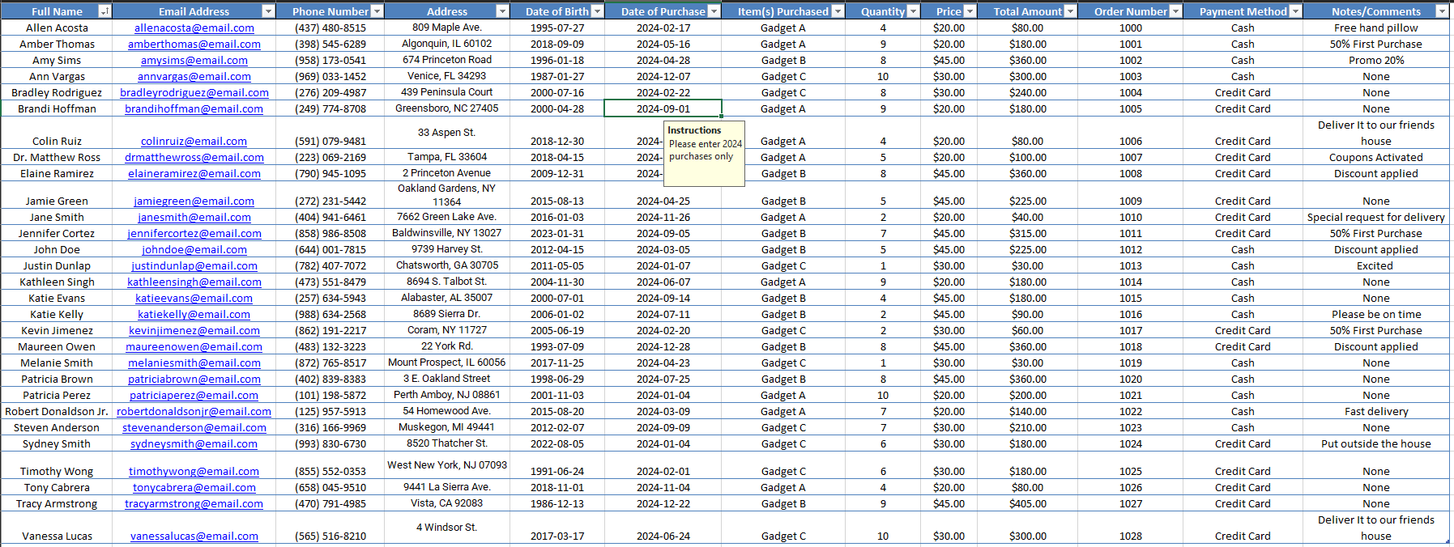This screenshot has height=547, width=1454.
Task: Select the purchase date '2024-12-28'
Action: click(x=663, y=346)
